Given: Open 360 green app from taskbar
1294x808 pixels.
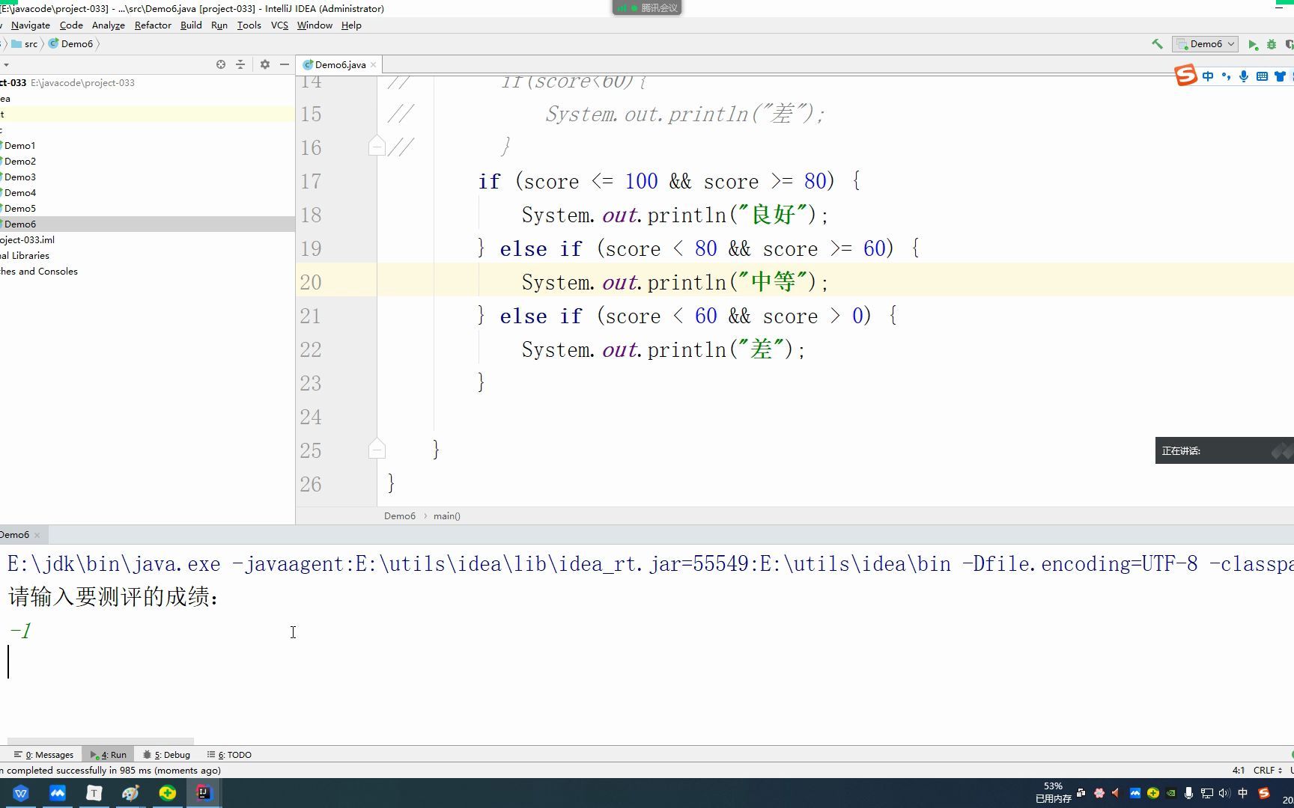Looking at the screenshot, I should point(168,793).
